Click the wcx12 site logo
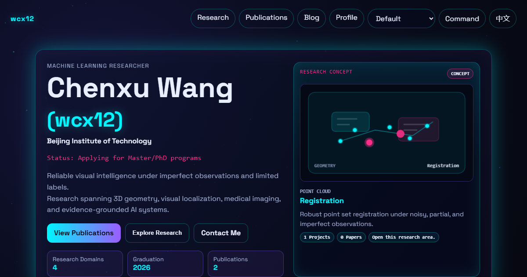 (22, 19)
